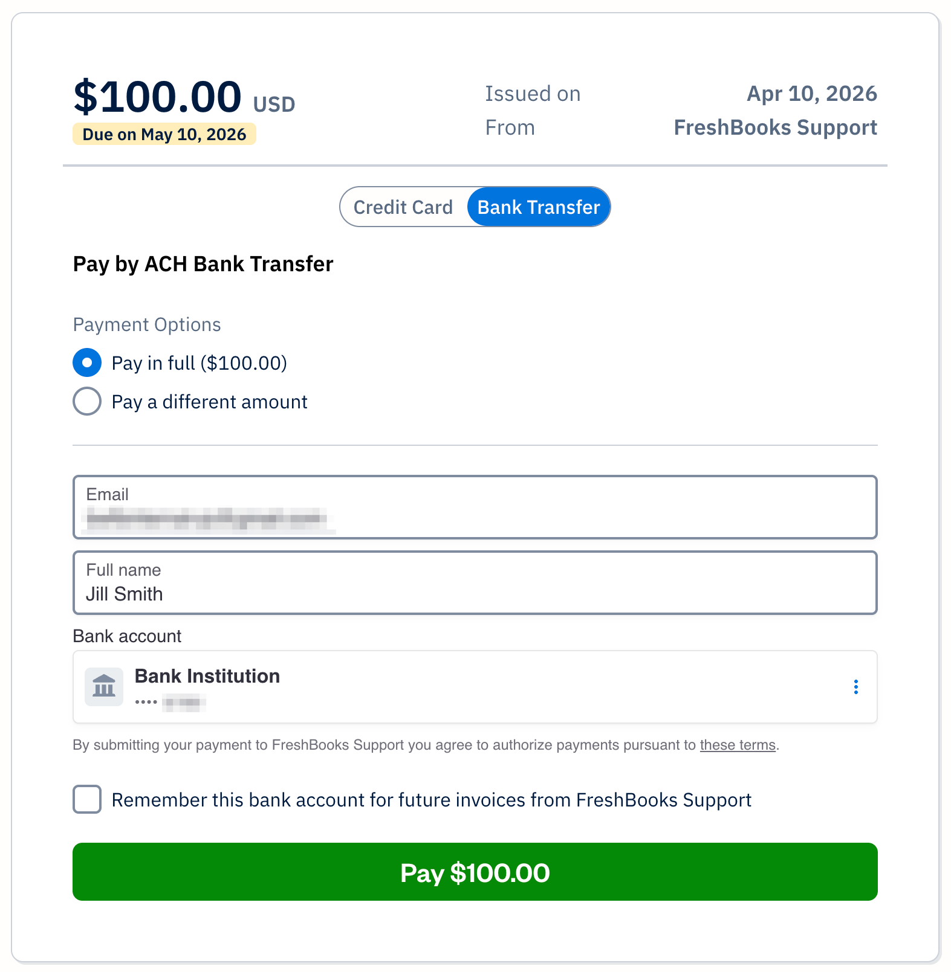Open bank account actions via the three-dot menu
951x972 pixels.
pos(856,686)
